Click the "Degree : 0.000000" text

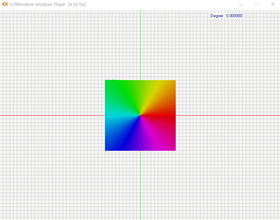[x=226, y=16]
